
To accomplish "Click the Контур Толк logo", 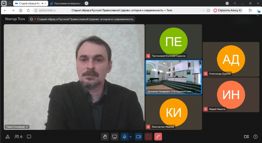I will [15, 19].
